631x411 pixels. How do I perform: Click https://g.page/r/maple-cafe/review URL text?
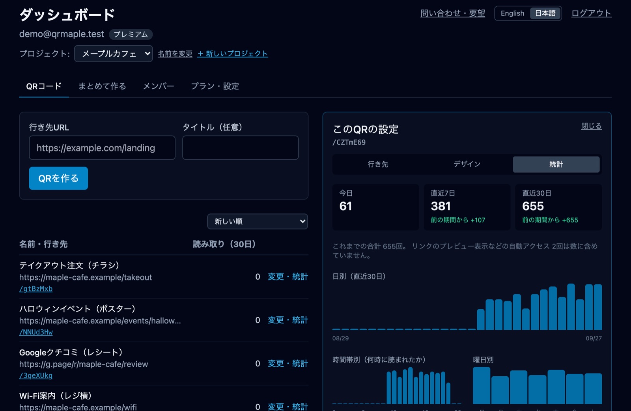pos(84,364)
